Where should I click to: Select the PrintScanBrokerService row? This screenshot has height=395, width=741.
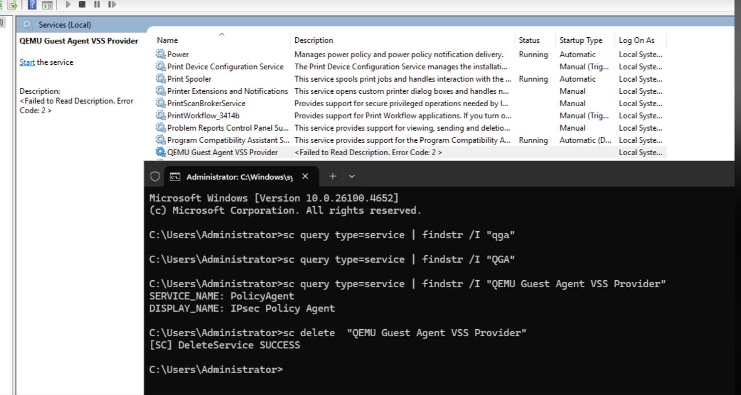206,103
